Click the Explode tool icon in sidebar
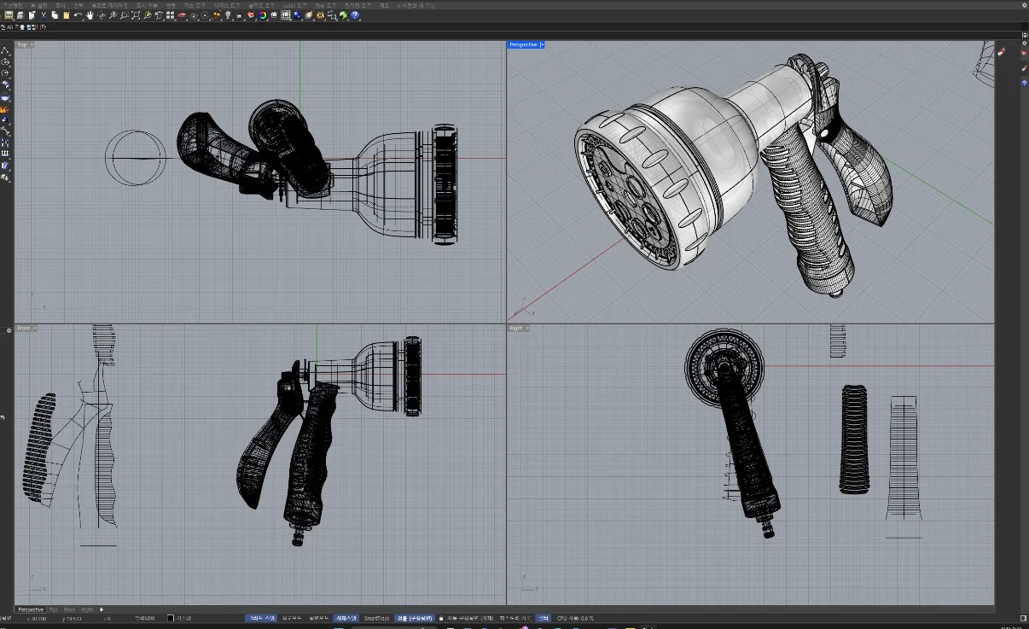This screenshot has height=629, width=1029. tap(5, 108)
